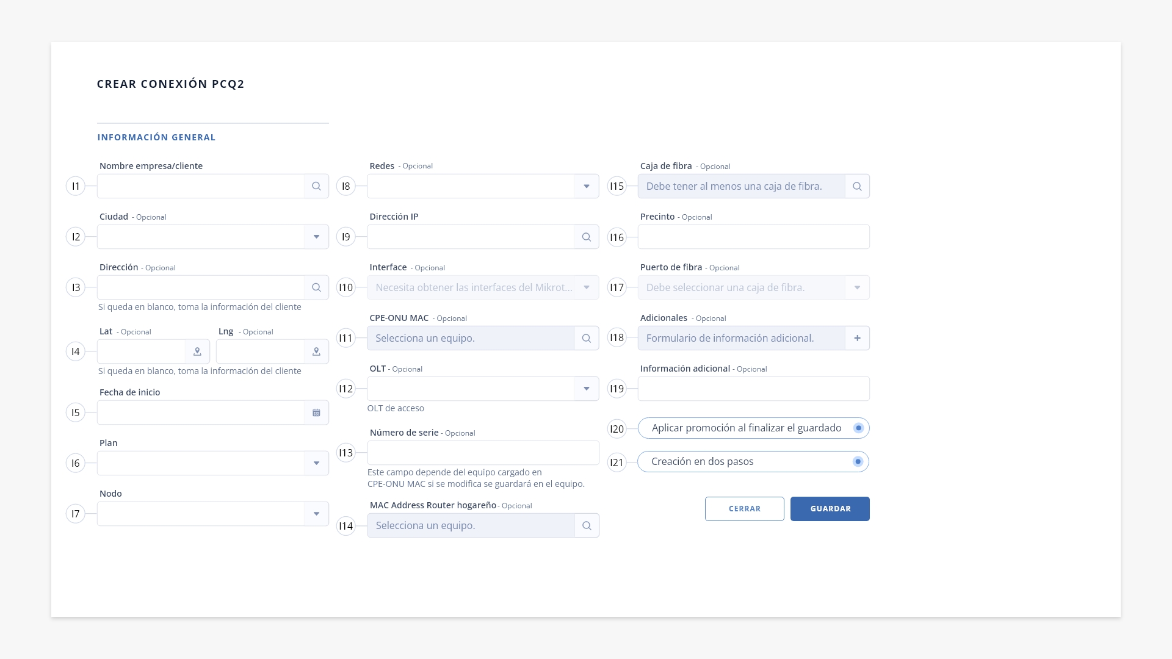This screenshot has height=659, width=1172.
Task: Focus the Información adicional input field
Action: pos(754,389)
